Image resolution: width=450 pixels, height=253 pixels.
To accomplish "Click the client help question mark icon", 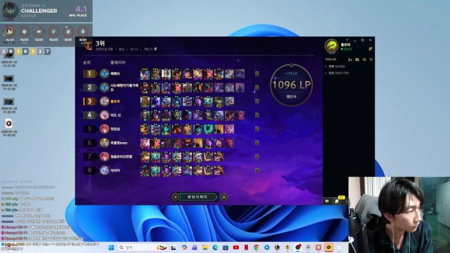I will [x=347, y=40].
